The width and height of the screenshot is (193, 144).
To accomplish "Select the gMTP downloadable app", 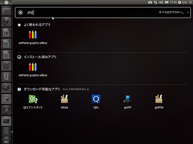I will 127,102.
